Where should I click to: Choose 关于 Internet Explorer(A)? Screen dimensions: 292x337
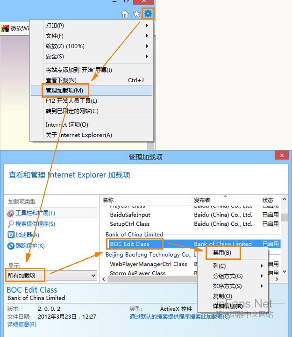[92, 135]
